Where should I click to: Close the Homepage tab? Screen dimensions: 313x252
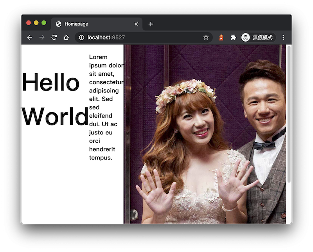136,24
